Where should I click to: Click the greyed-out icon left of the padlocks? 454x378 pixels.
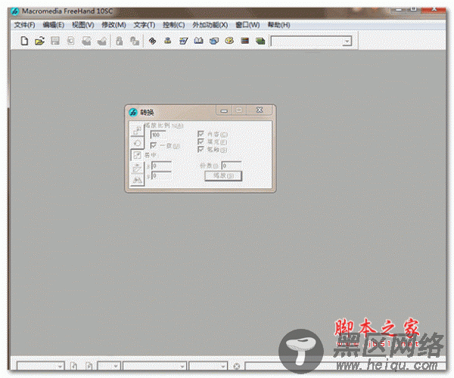click(x=102, y=41)
